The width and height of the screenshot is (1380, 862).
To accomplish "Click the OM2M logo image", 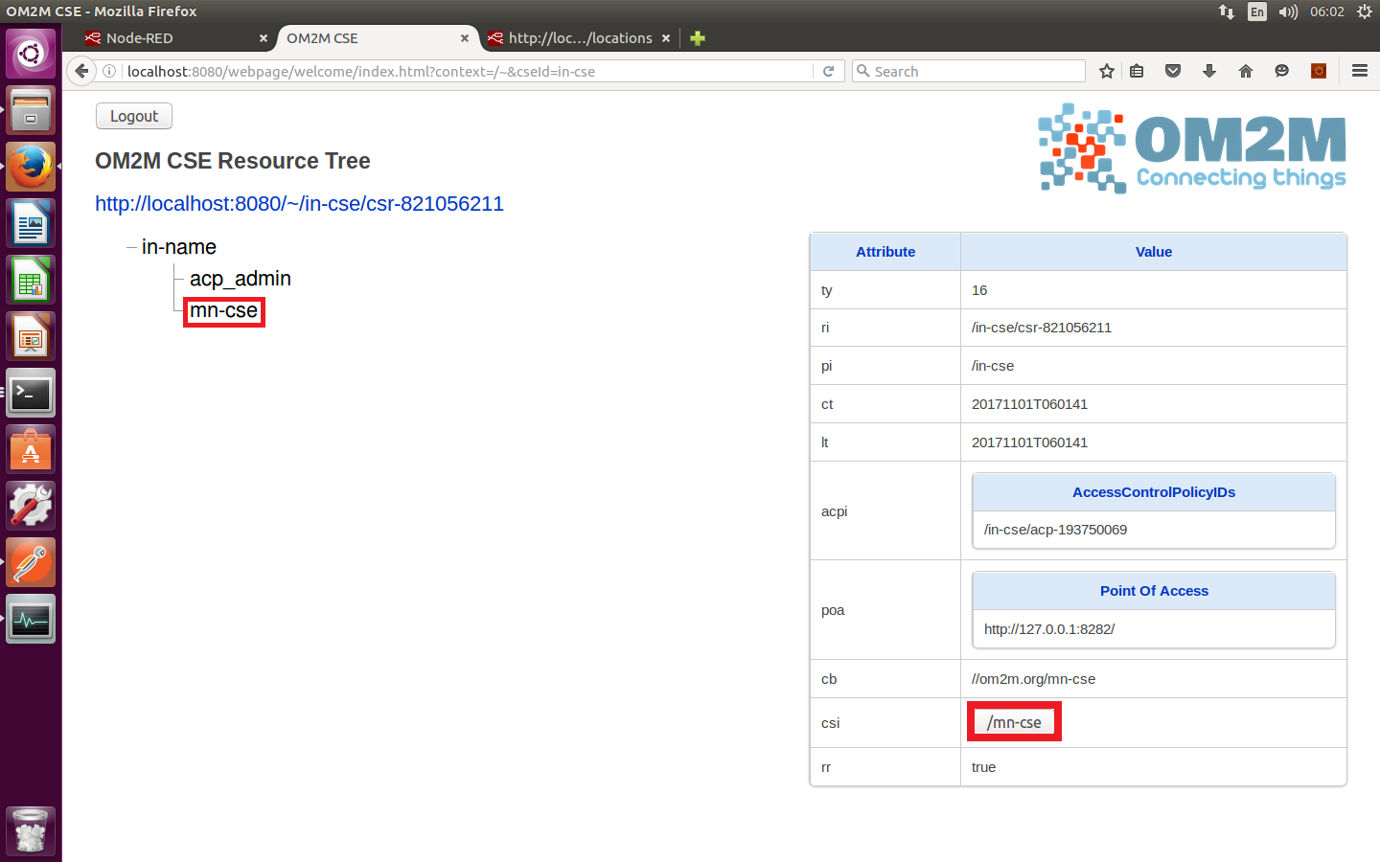I will [1192, 148].
